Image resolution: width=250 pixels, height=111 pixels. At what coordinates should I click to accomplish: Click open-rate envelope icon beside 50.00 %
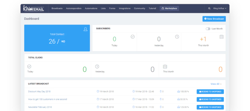pyautogui.click(x=179, y=99)
